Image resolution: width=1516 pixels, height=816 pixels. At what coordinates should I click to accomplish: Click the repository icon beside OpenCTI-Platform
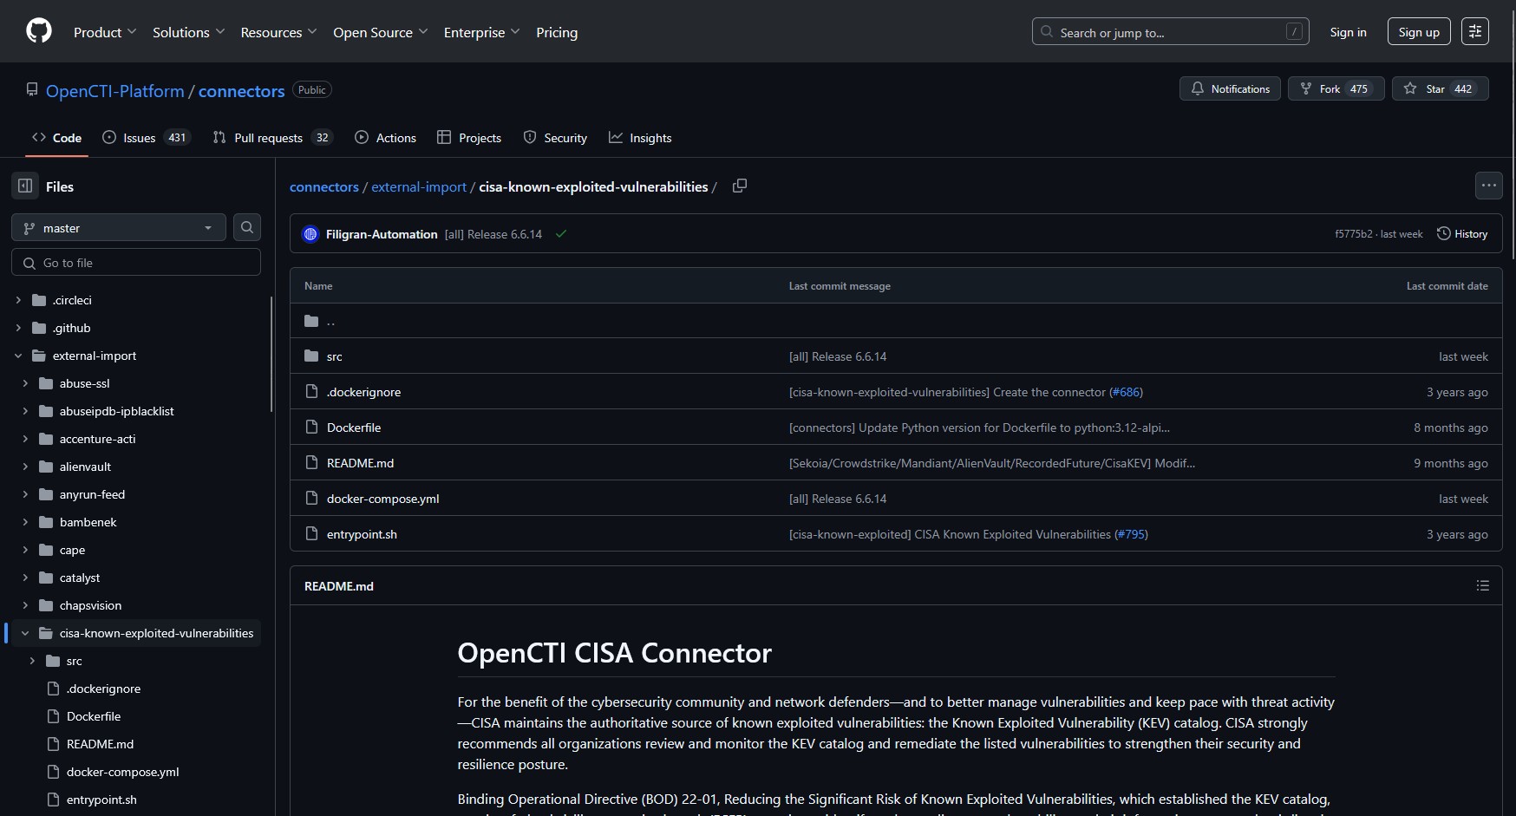pos(32,89)
